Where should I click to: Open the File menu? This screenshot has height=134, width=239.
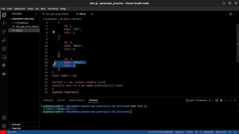(x=3, y=9)
